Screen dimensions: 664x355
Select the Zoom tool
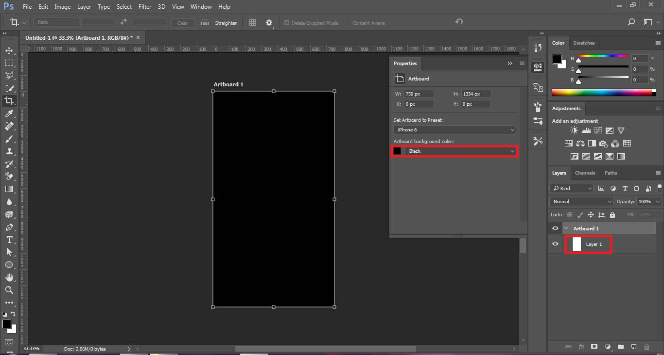[9, 290]
